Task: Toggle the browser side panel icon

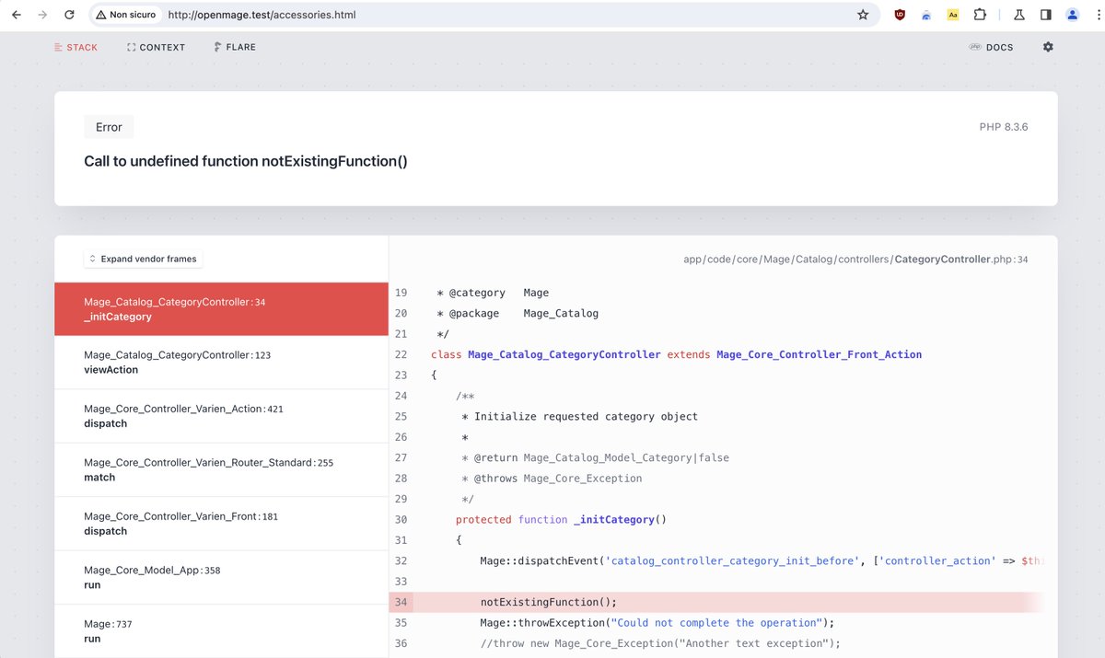Action: click(1046, 15)
